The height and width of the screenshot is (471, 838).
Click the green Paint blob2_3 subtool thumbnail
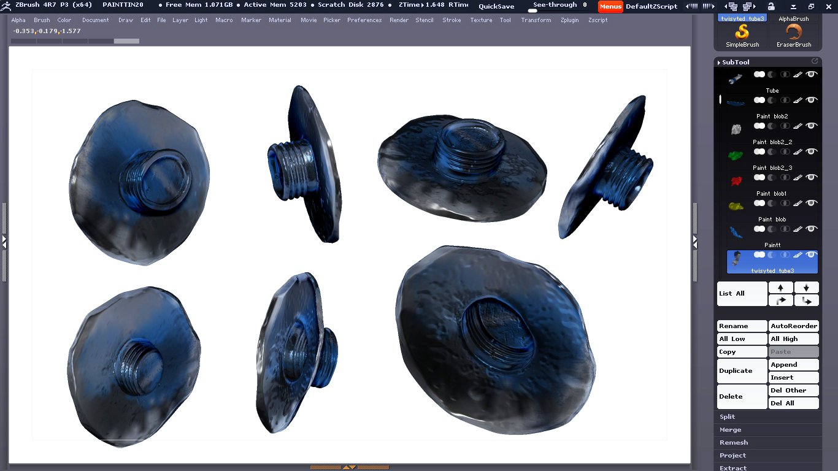pos(735,156)
